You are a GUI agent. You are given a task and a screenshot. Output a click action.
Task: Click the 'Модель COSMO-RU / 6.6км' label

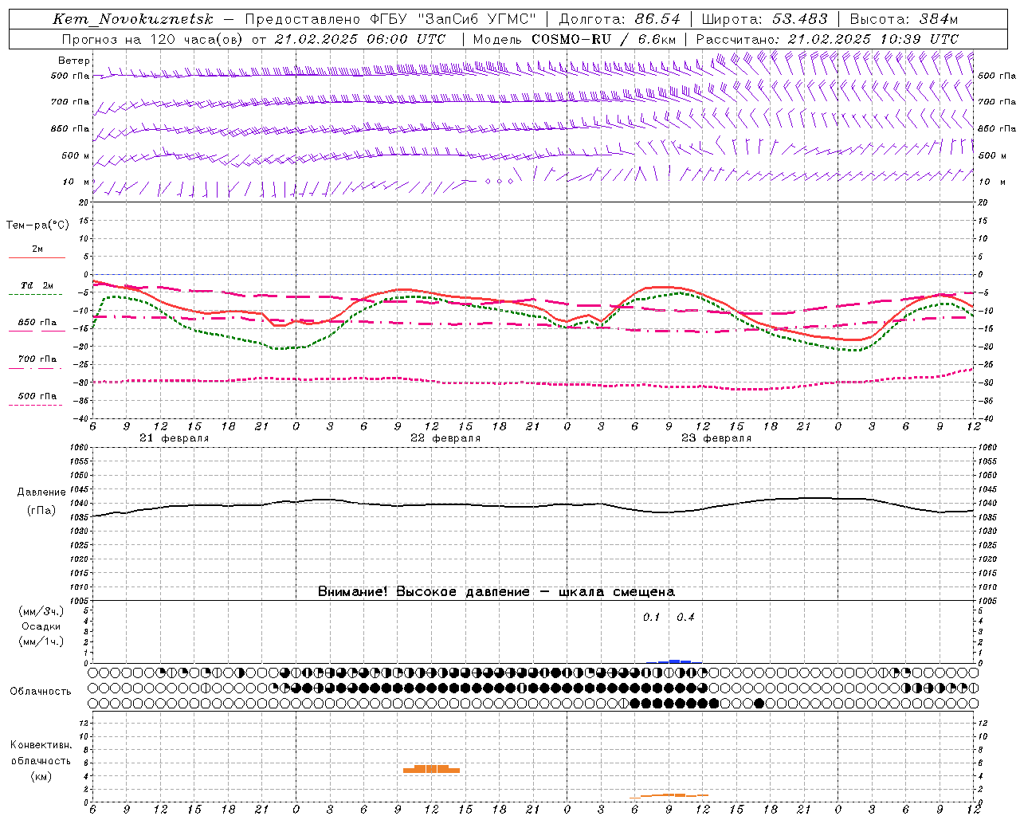575,39
